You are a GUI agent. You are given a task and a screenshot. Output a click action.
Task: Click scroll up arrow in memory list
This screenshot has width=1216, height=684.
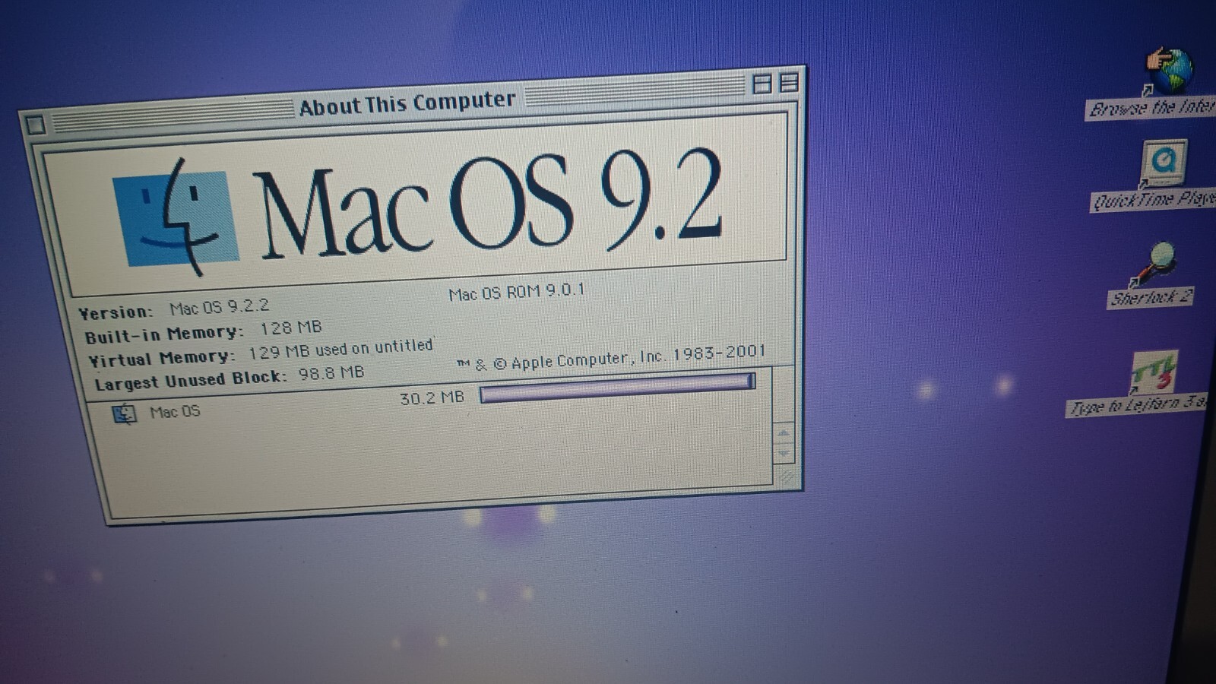click(784, 434)
